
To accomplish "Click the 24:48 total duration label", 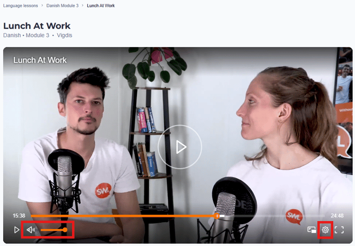I will [337, 216].
